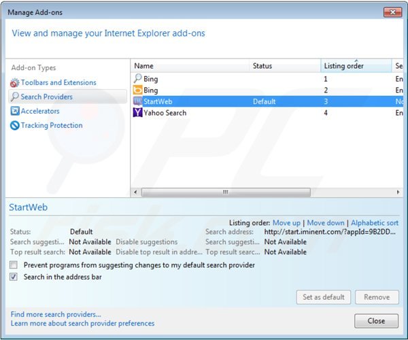Screen dimensions: 408x340
Task: Click the Default status cell of StartWeb
Action: 264,101
